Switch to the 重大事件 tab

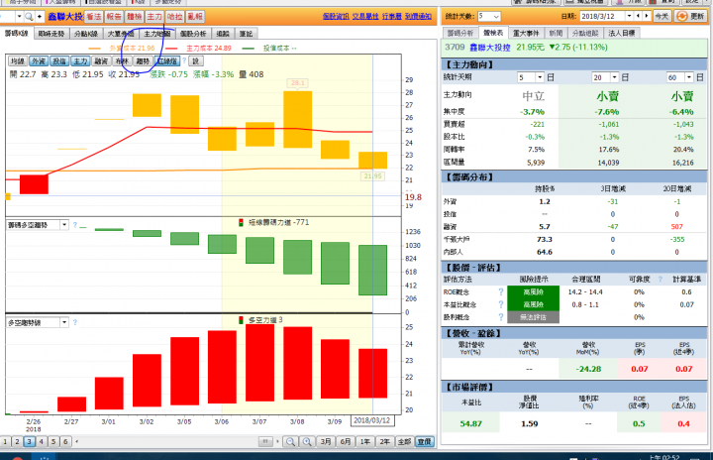[526, 33]
